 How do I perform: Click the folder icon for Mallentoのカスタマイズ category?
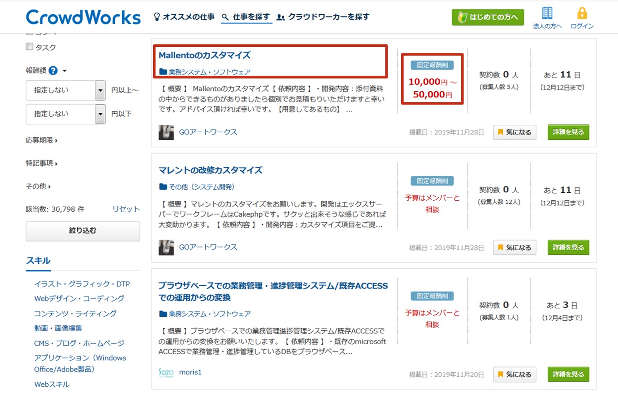(163, 72)
